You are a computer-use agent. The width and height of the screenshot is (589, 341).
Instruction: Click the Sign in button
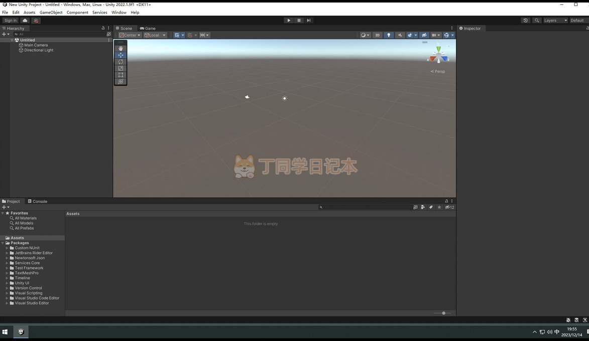(10, 21)
